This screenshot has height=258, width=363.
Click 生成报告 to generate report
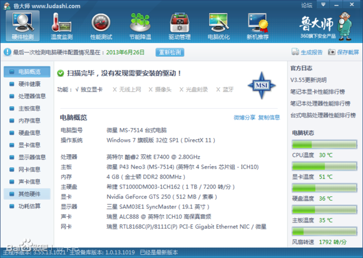tap(307, 52)
